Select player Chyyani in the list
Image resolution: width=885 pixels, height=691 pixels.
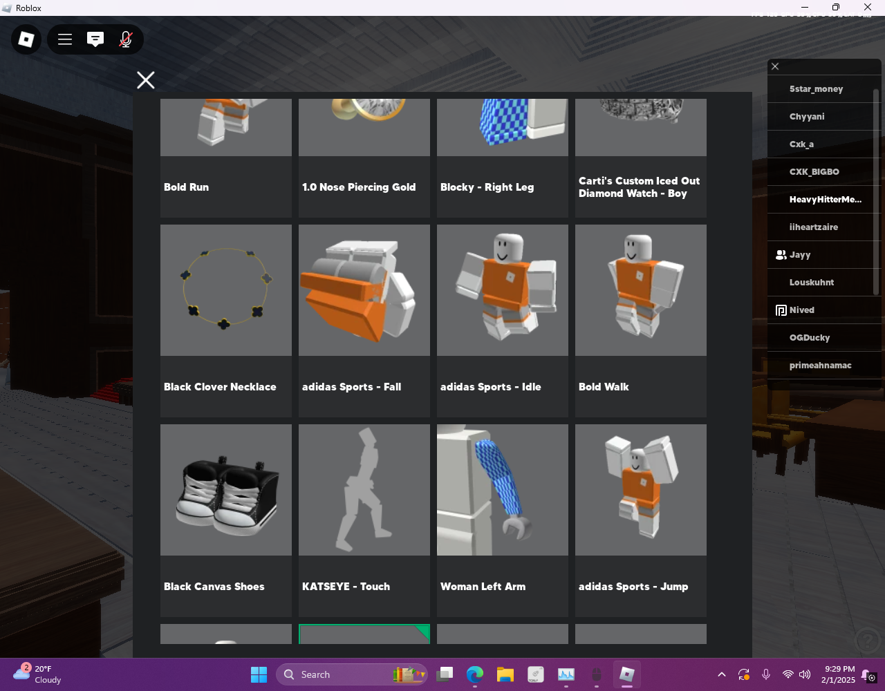(820, 117)
